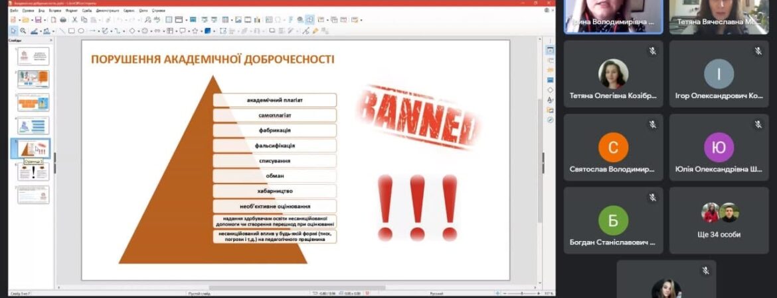
Task: Click the Callout shapes tool
Action: point(183,30)
